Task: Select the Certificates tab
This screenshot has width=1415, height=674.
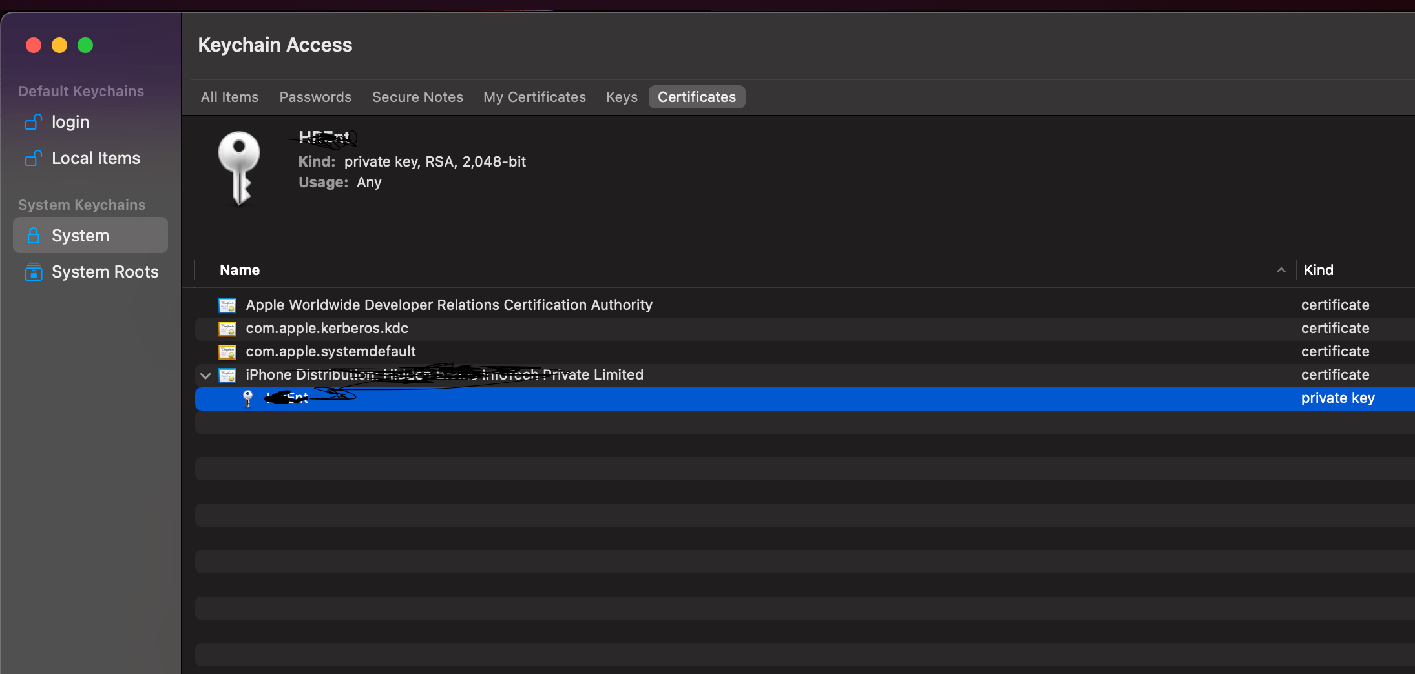Action: [x=697, y=97]
